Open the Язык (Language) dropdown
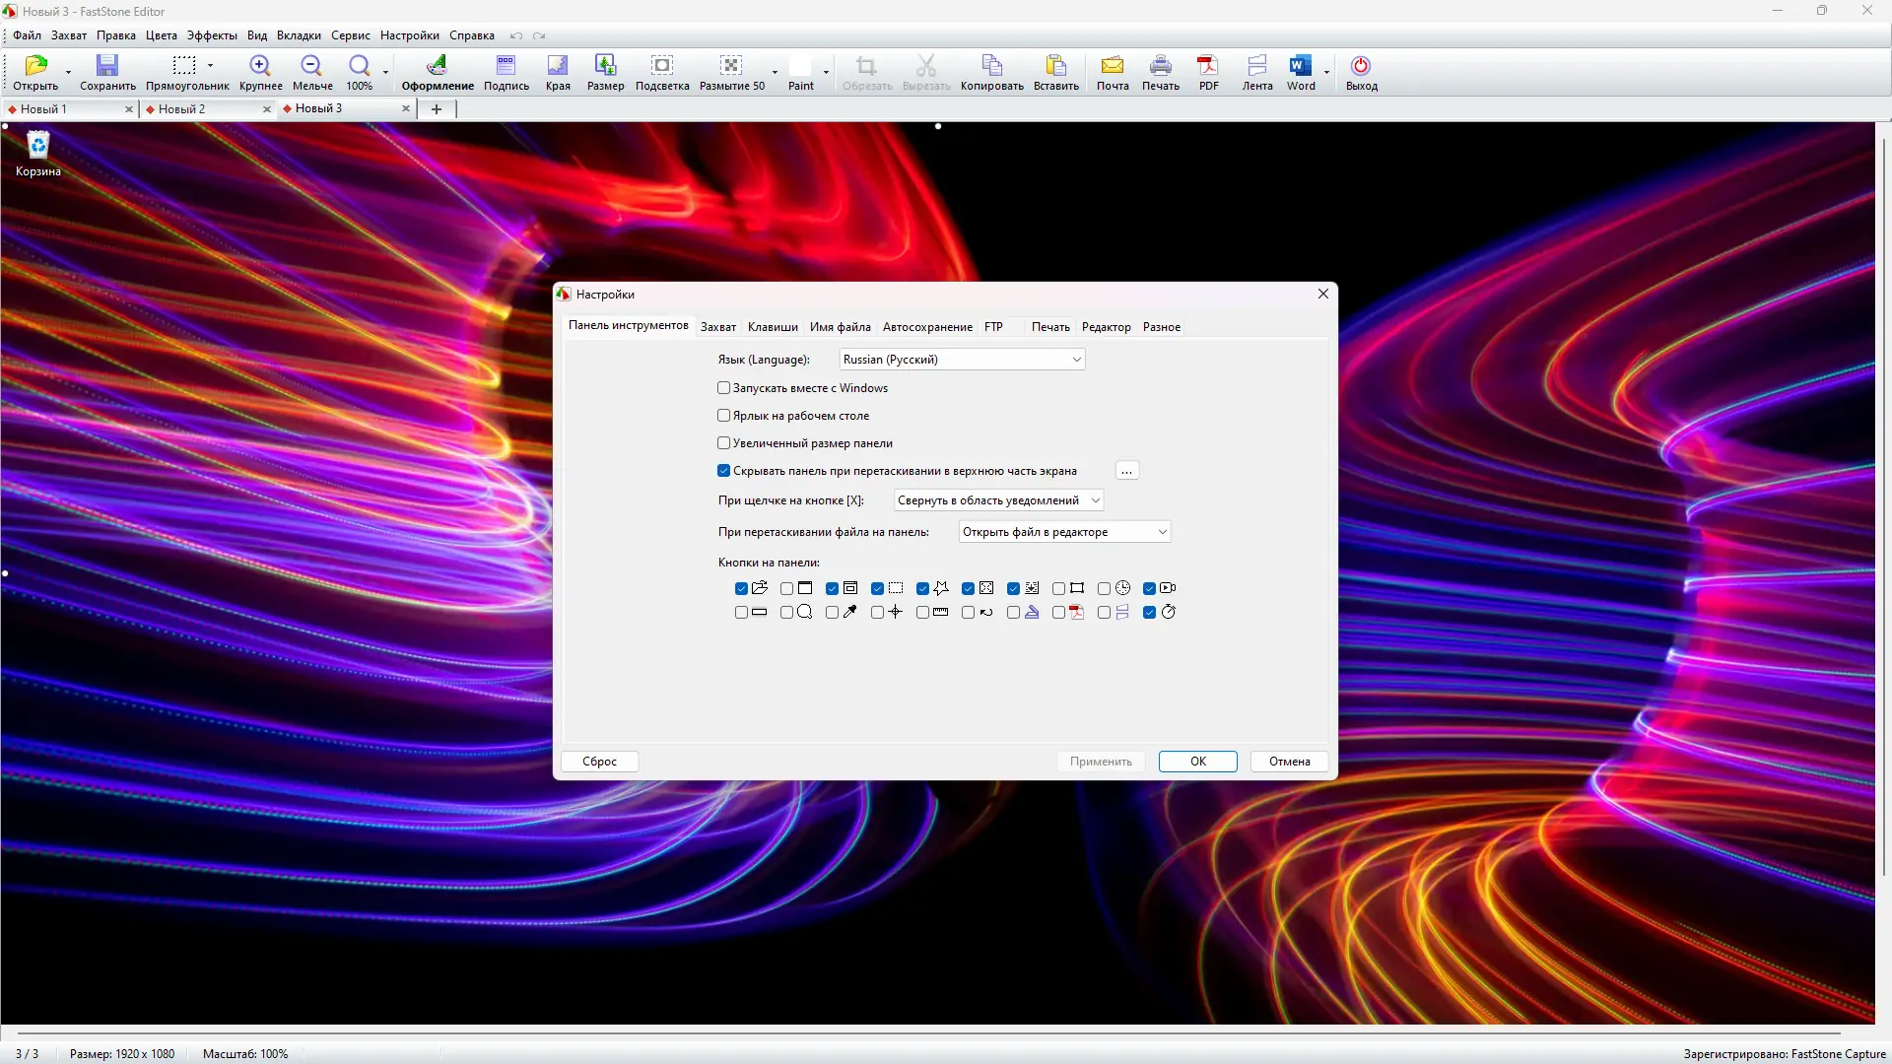Viewport: 1892px width, 1064px height. tap(962, 360)
